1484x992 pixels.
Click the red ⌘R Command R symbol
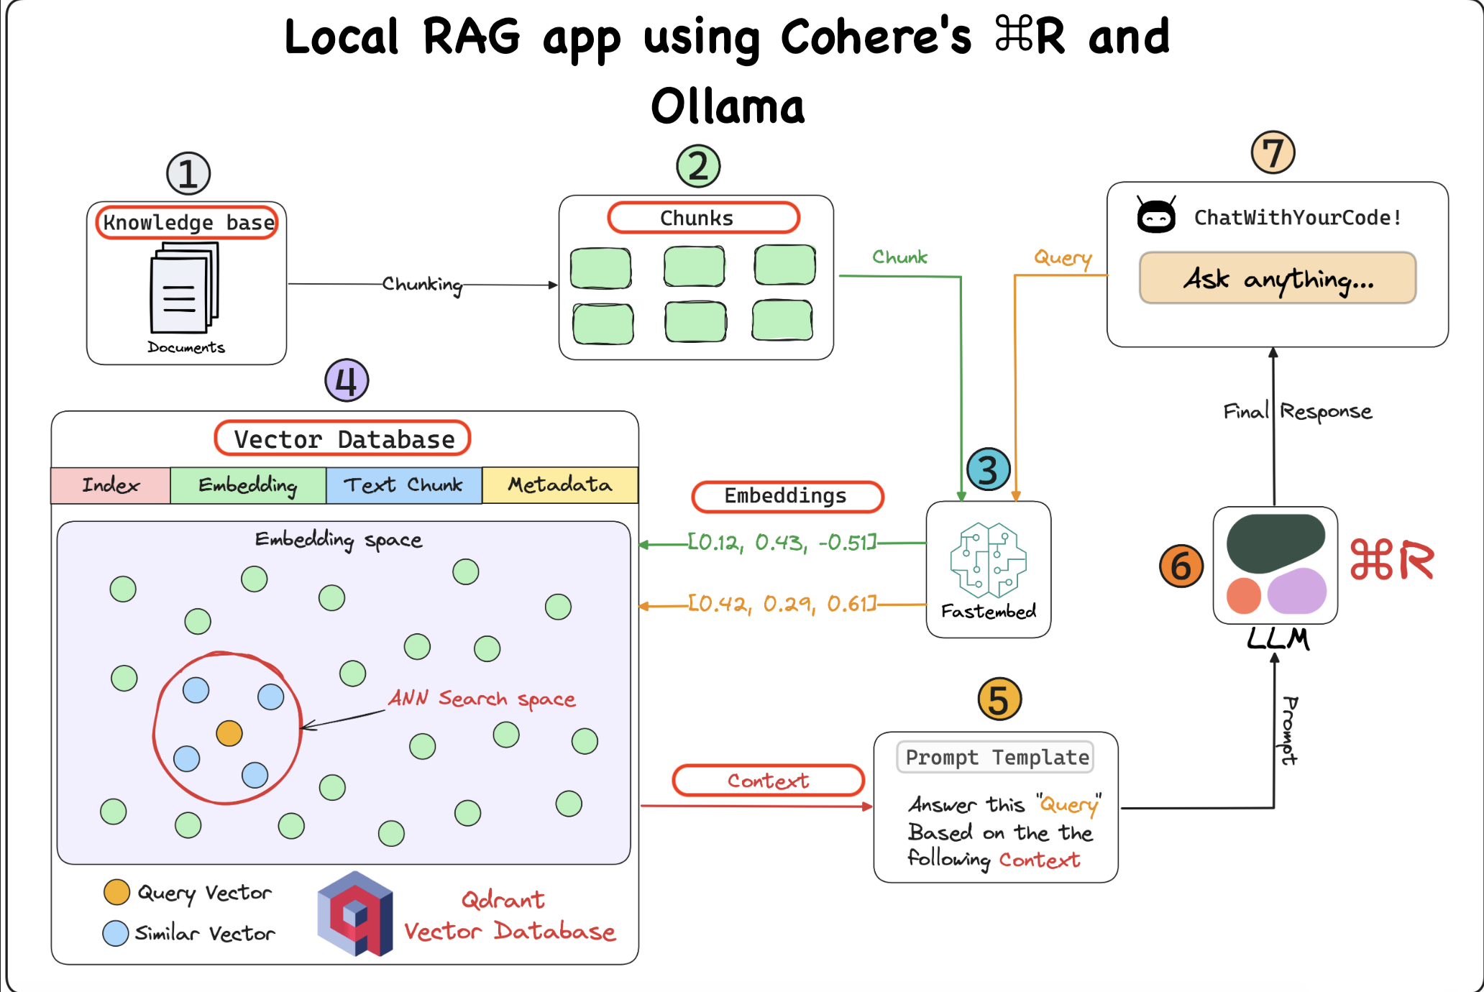[1392, 560]
